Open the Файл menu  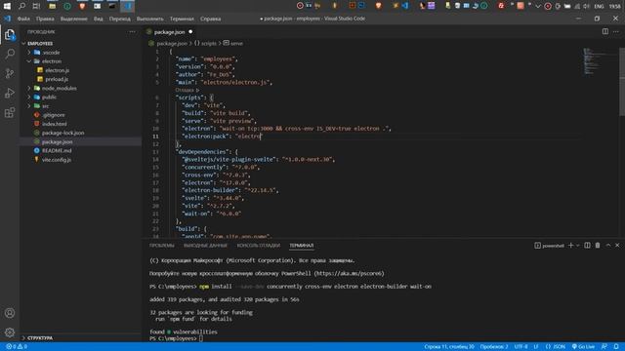(23, 19)
